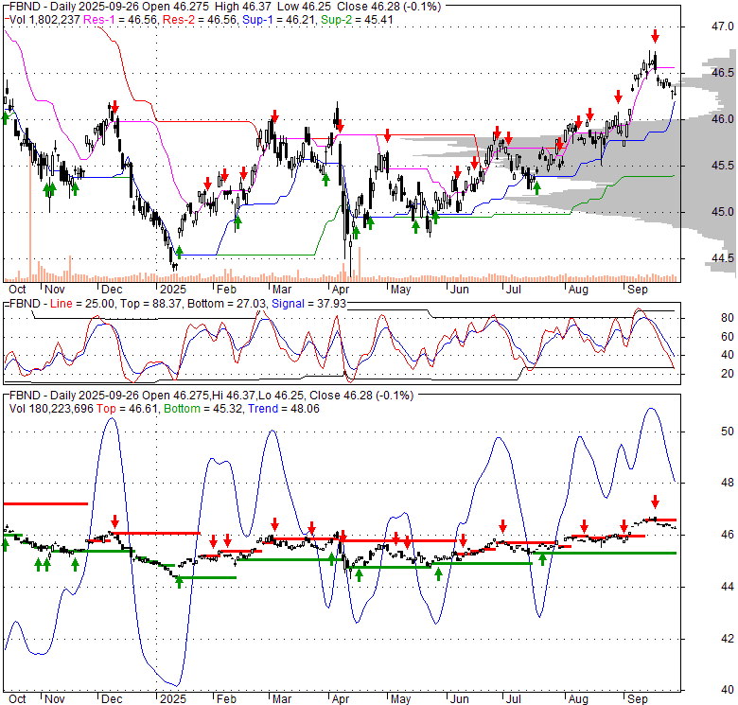Click the green buy arrow in mid-July on the trend chart
738x705 pixels.
542,559
